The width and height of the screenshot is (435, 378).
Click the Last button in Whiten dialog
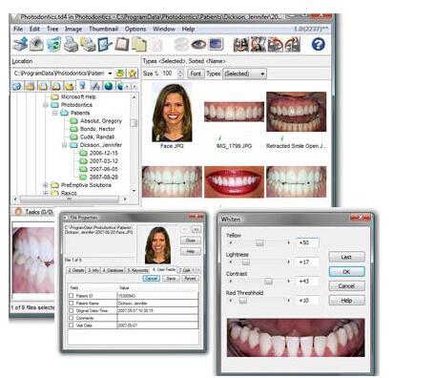346,257
